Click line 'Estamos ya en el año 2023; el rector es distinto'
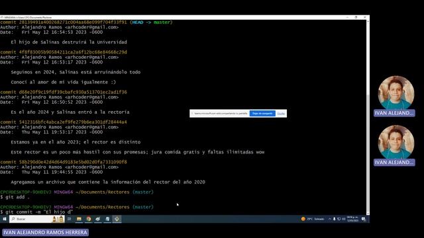This screenshot has height=238, width=424. tap(76, 142)
